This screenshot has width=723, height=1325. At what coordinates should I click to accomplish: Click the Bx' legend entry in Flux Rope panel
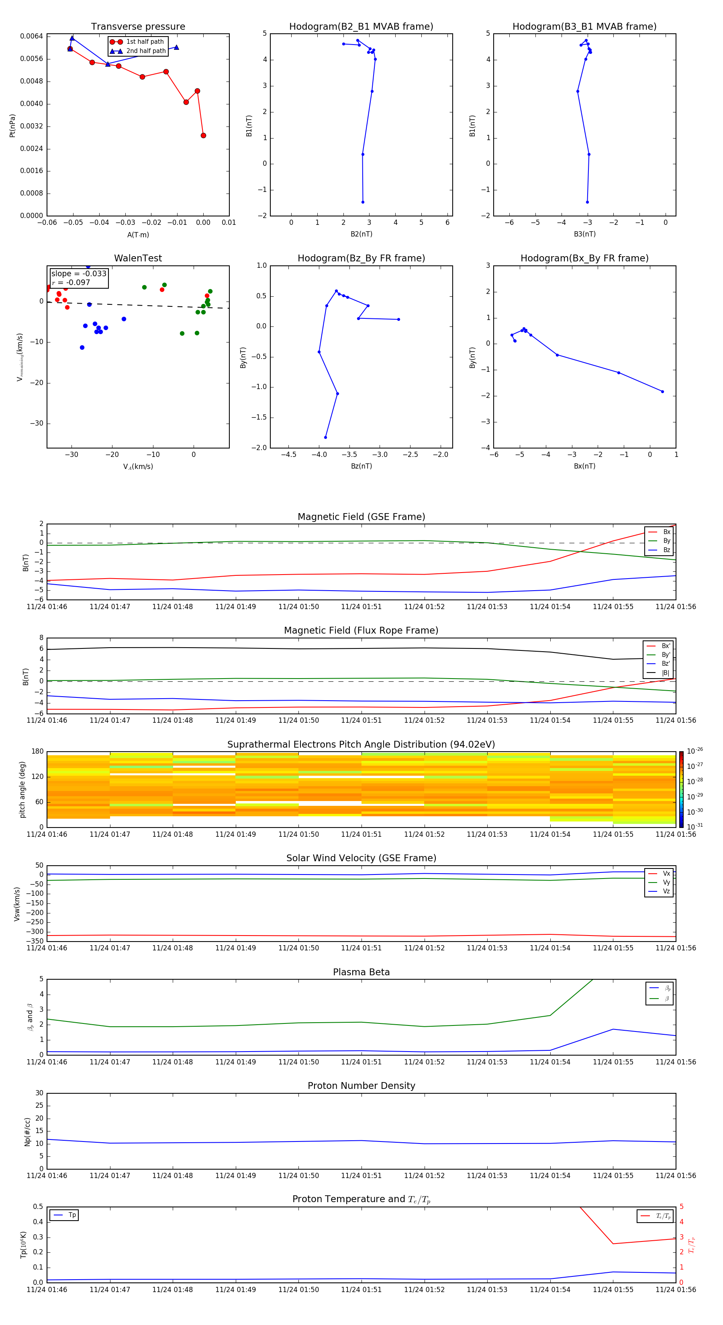click(659, 646)
